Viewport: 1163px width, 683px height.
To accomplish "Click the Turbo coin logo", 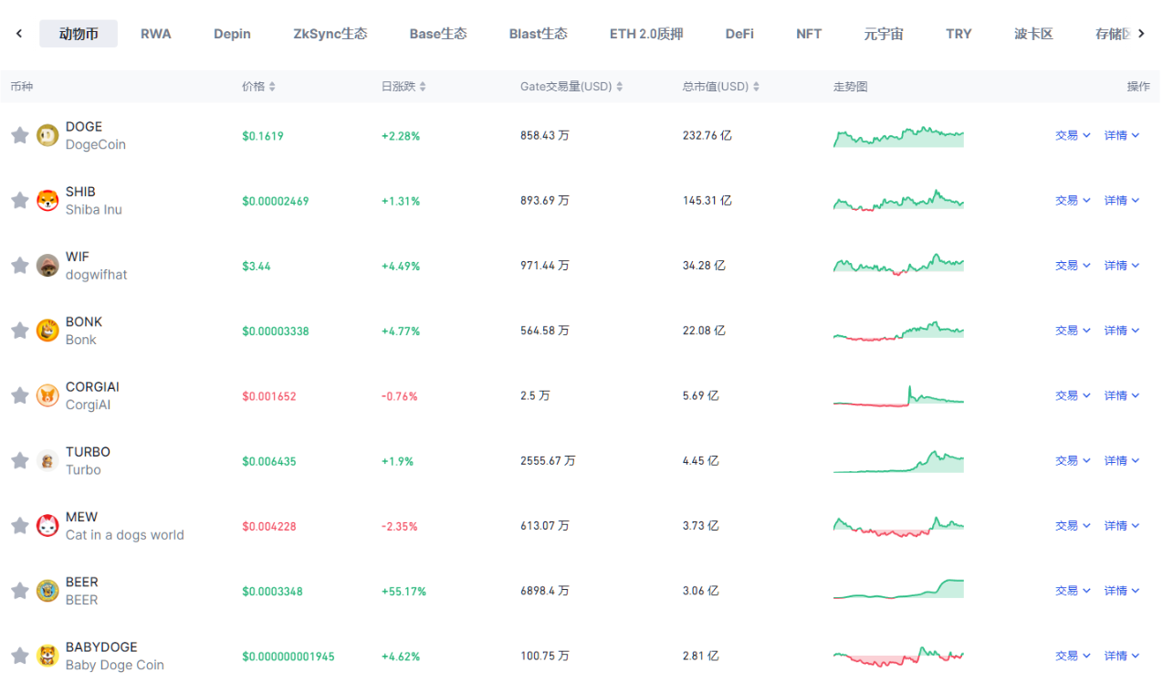I will 47,461.
